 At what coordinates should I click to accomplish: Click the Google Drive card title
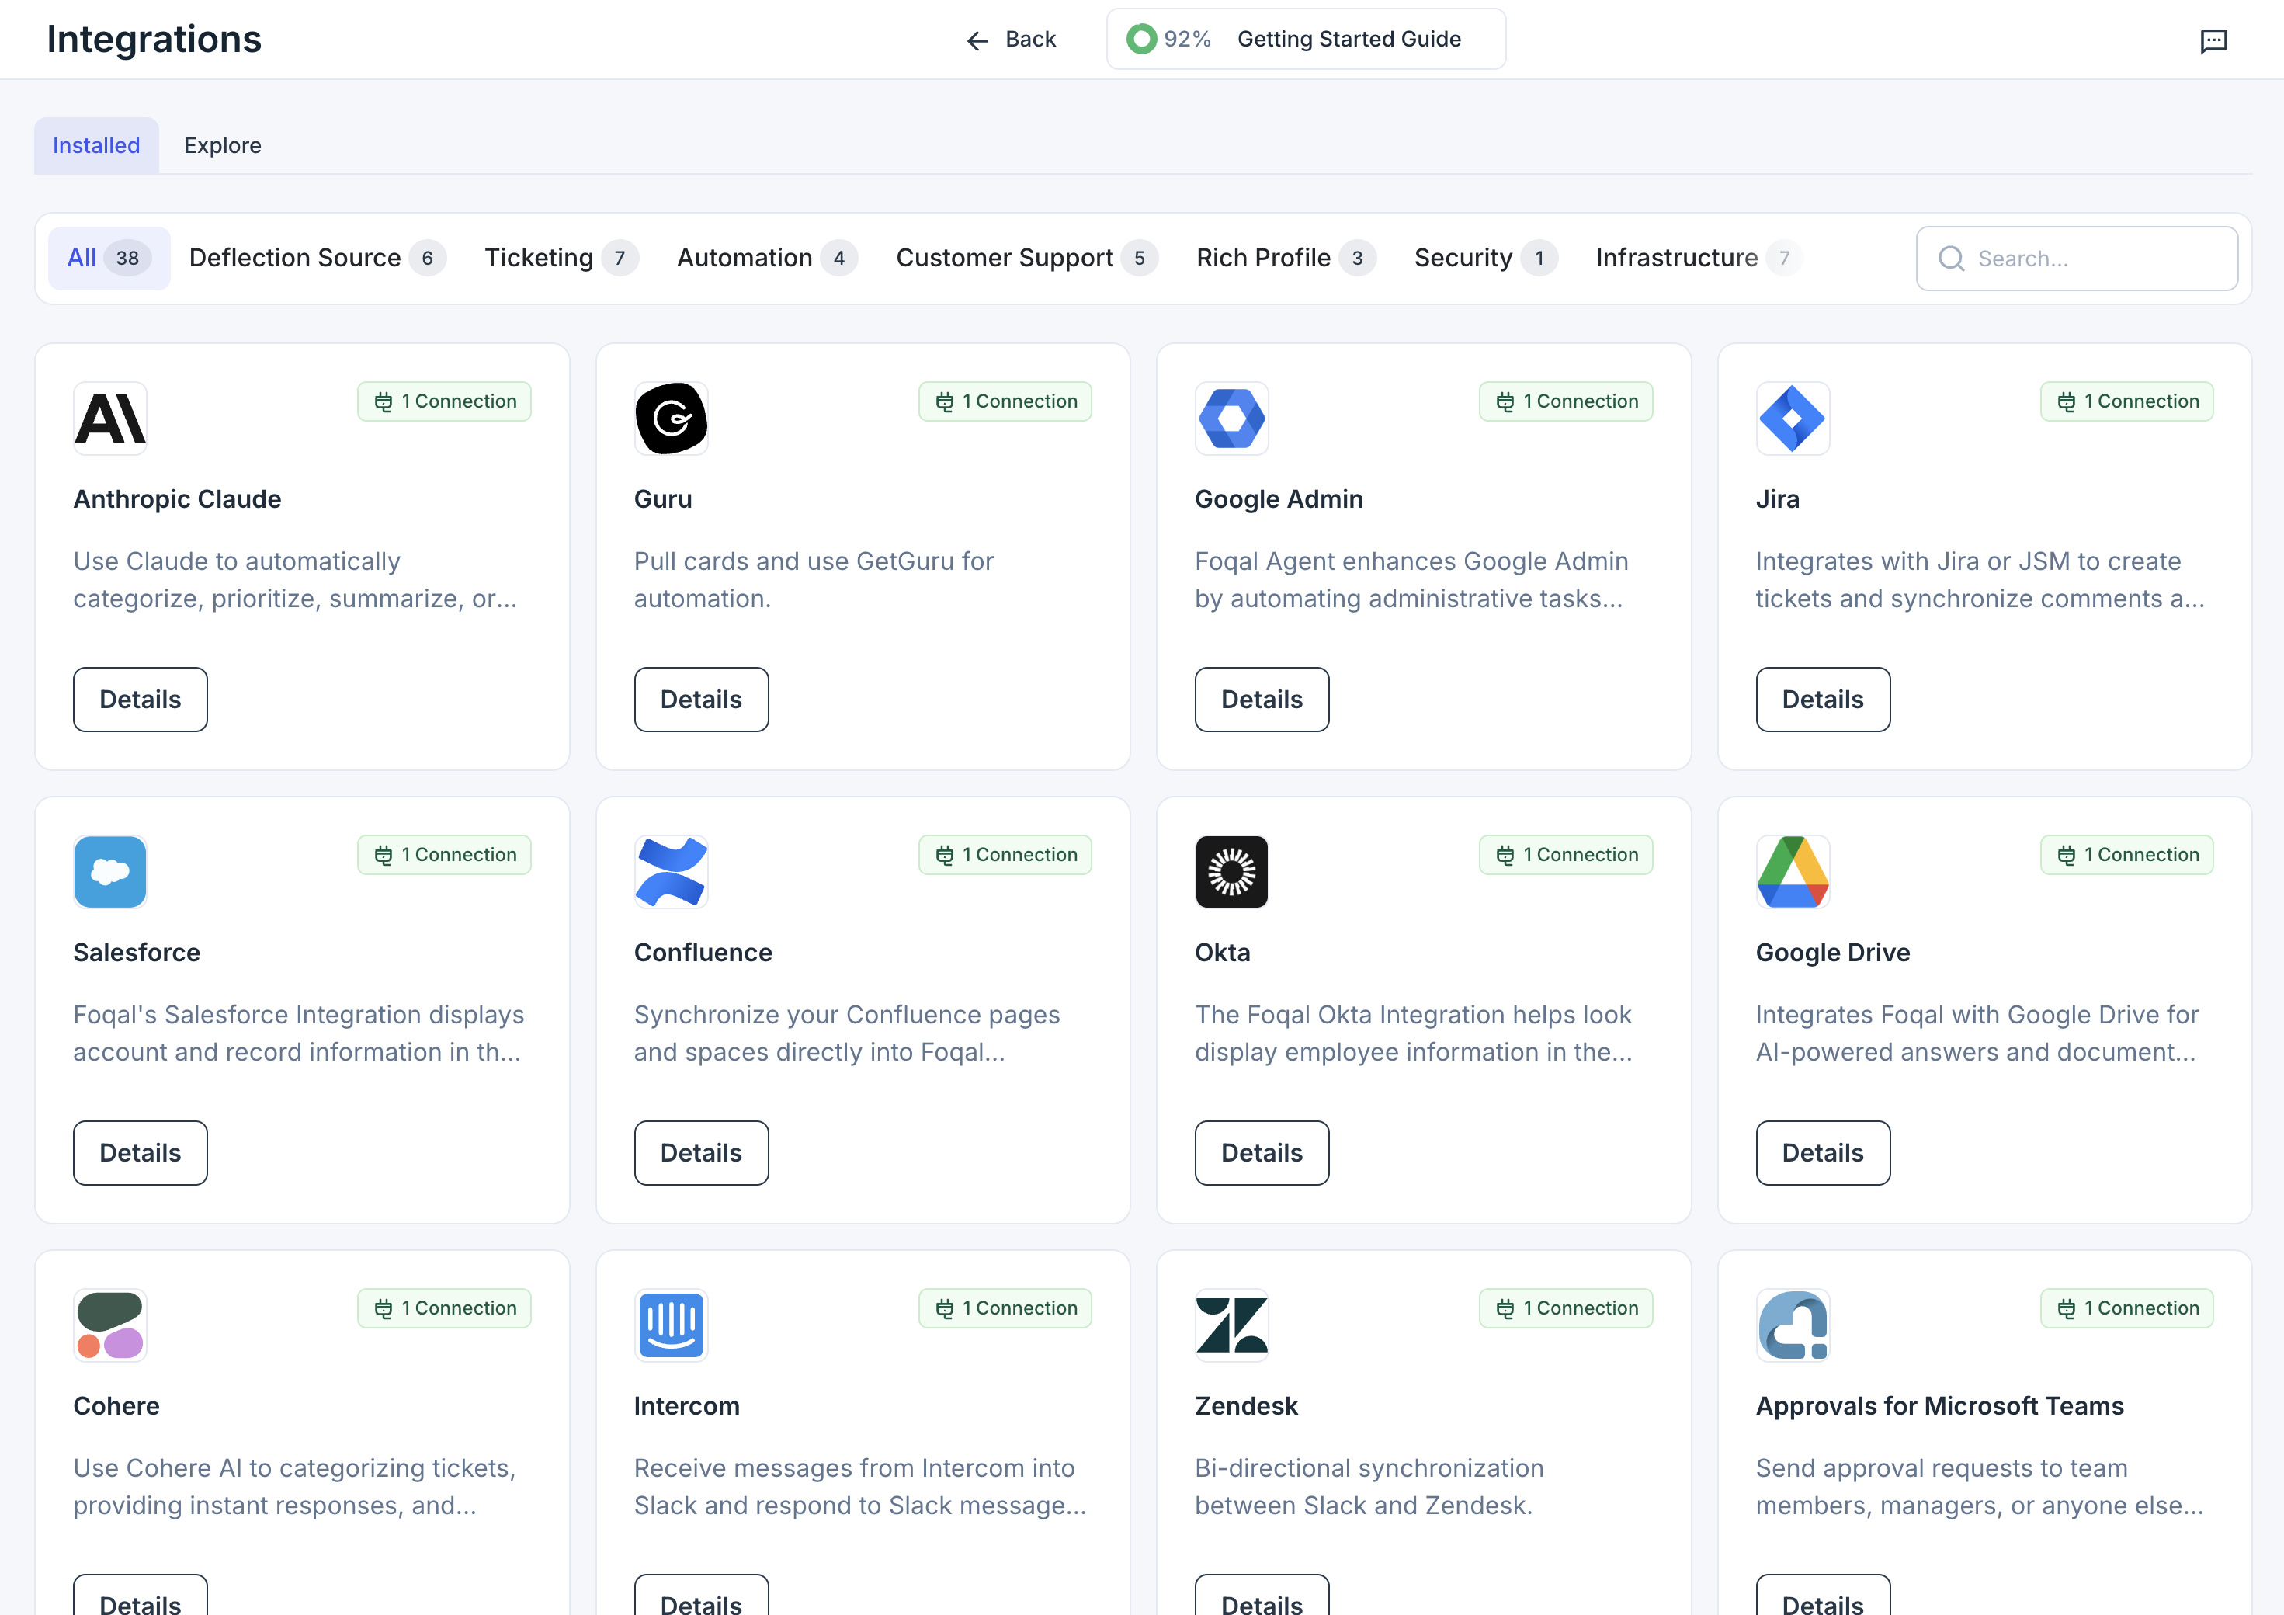click(x=1832, y=953)
